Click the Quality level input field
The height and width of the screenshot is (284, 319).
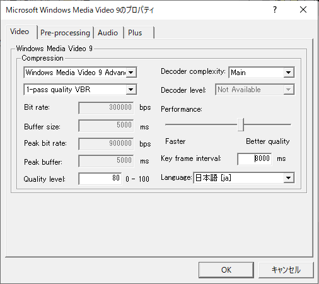(100, 179)
